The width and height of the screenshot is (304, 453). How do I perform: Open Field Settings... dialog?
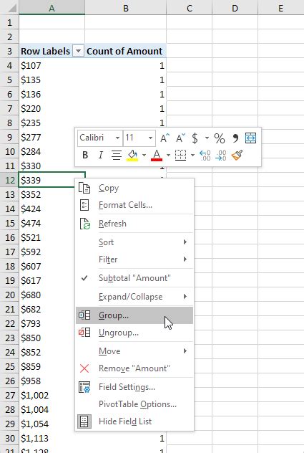coord(134,387)
